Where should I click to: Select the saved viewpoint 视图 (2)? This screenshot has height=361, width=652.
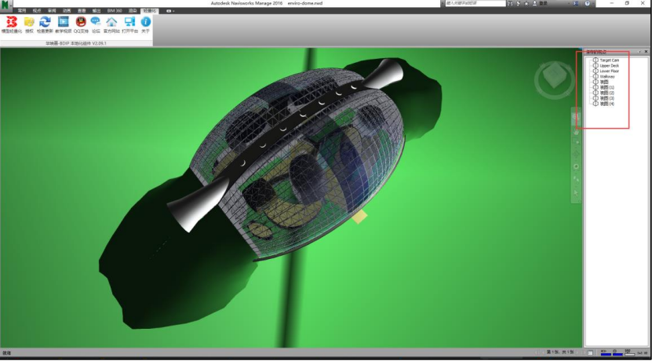pyautogui.click(x=606, y=93)
